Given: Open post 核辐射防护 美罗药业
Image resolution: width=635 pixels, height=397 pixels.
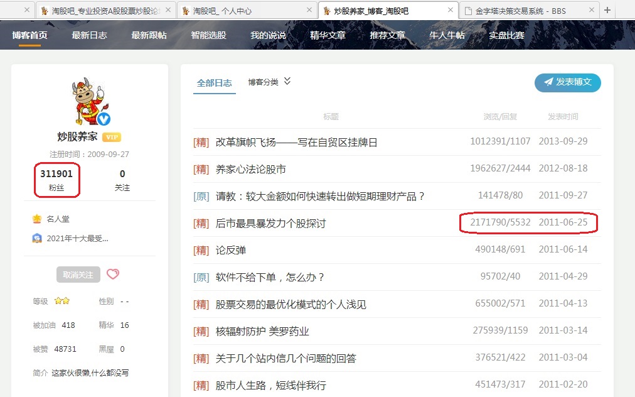Looking at the screenshot, I should click(x=262, y=331).
